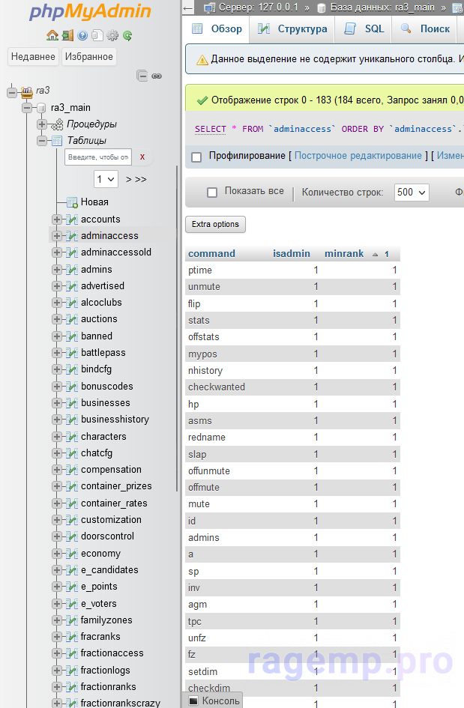Click the Процедуры gears icon
The image size is (464, 708).
point(56,124)
